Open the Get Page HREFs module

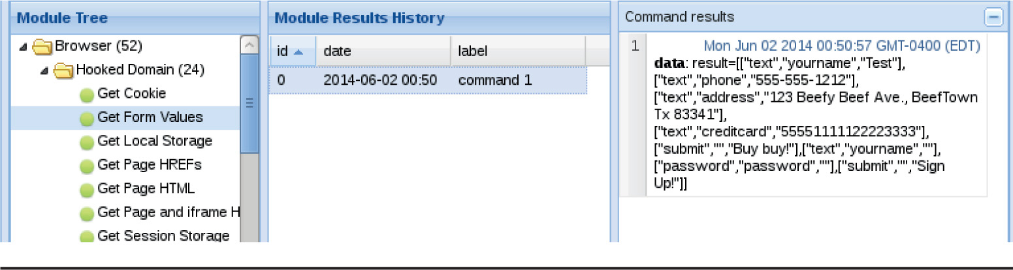[149, 166]
